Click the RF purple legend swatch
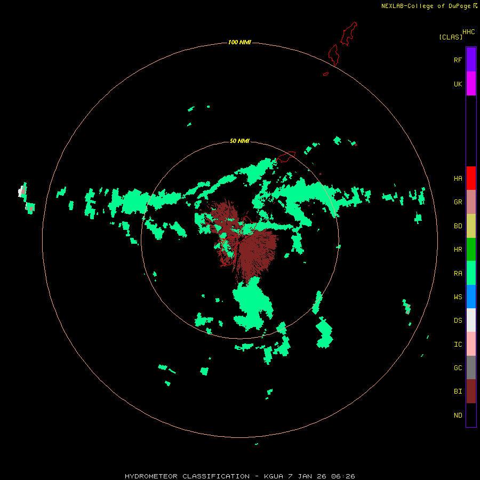 point(471,60)
